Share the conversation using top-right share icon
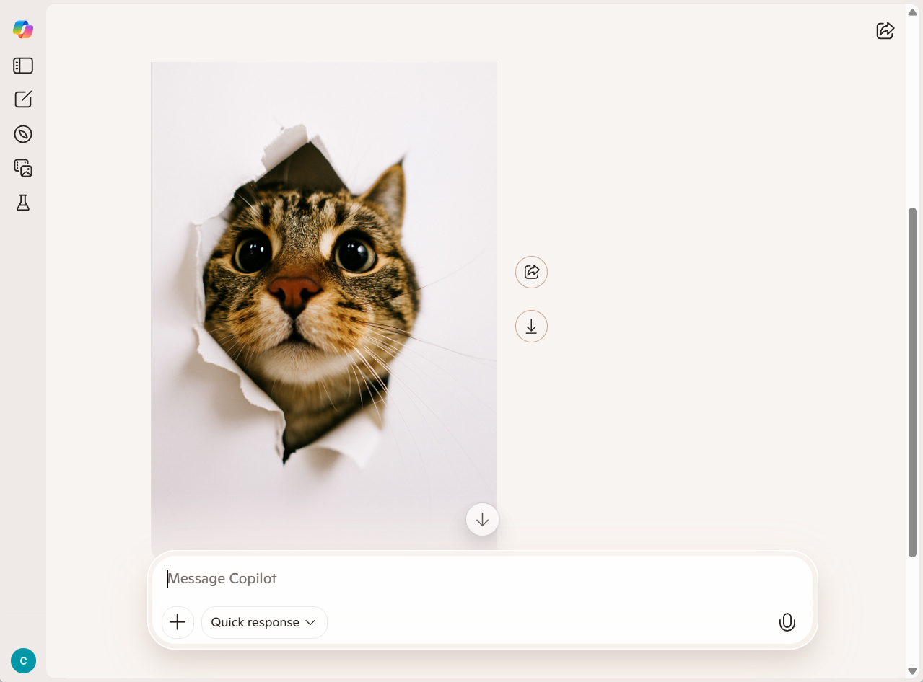The image size is (923, 682). [885, 30]
